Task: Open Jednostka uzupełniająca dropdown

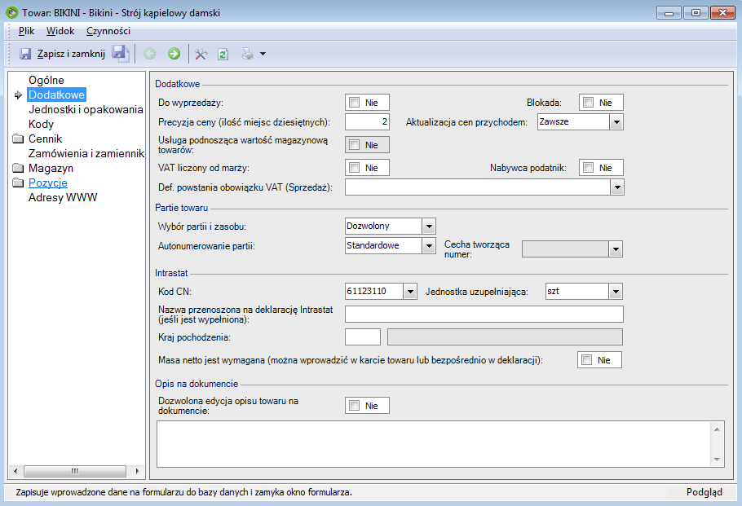Action: tap(616, 292)
